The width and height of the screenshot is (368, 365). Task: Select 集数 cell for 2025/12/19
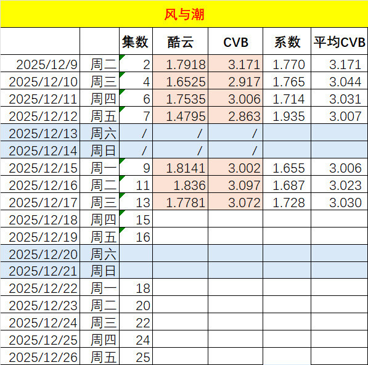tap(136, 236)
